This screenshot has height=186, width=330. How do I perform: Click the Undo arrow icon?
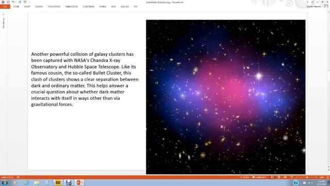click(x=13, y=2)
